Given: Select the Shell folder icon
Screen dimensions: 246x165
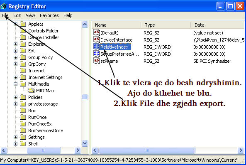Looking at the screenshot, I should click(x=23, y=144).
